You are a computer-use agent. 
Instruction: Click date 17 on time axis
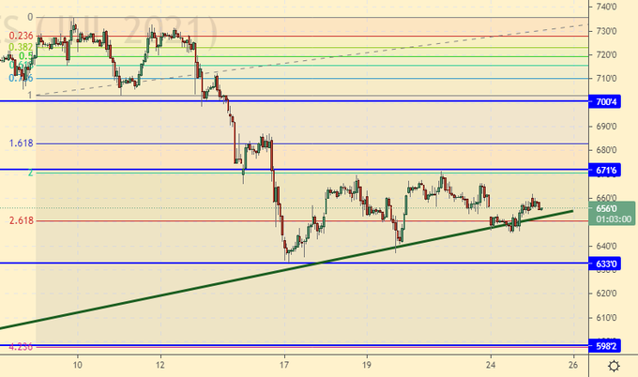pos(283,365)
